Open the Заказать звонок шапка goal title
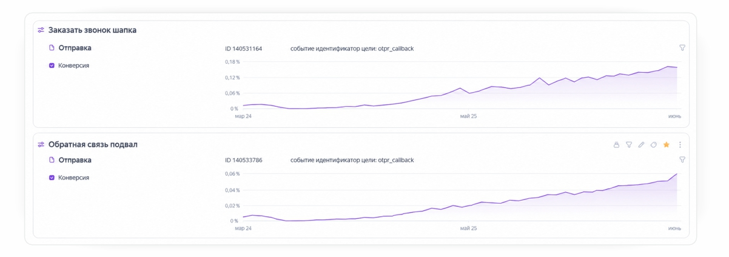 click(92, 30)
